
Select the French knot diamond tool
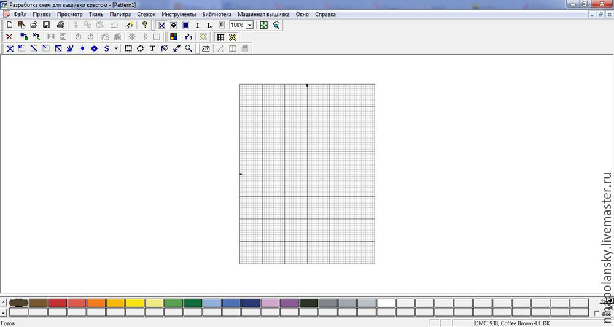point(82,48)
